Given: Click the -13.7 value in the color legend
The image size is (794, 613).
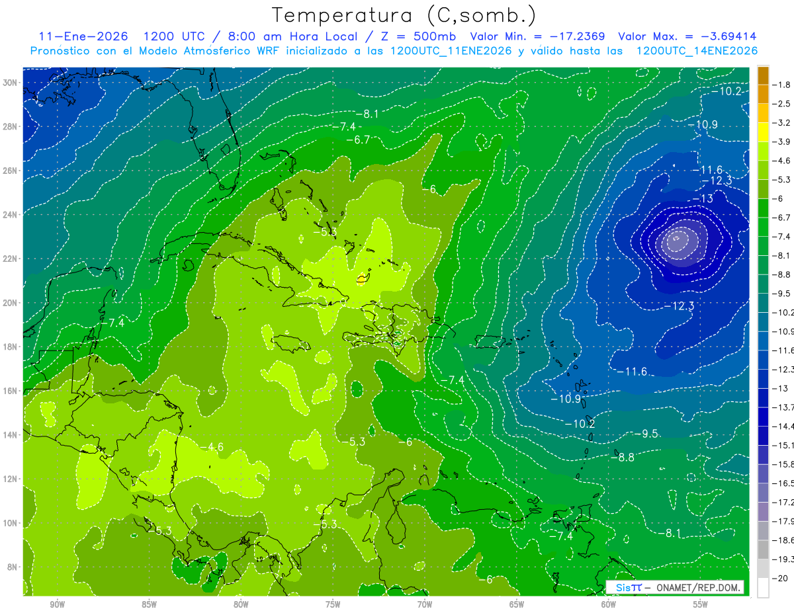Looking at the screenshot, I should [x=783, y=407].
